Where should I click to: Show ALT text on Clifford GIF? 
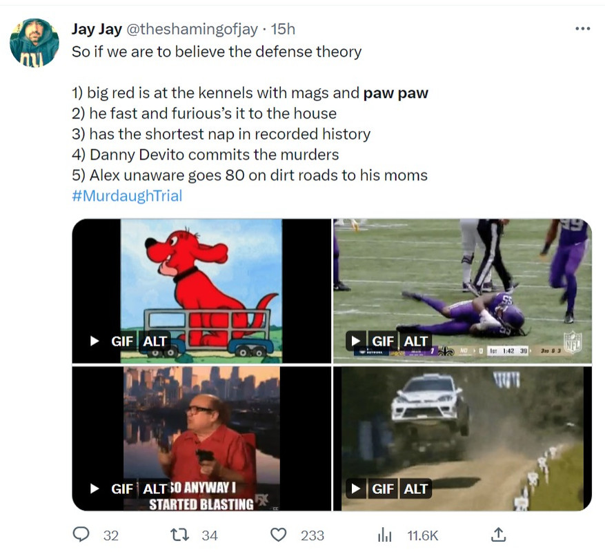pyautogui.click(x=155, y=342)
